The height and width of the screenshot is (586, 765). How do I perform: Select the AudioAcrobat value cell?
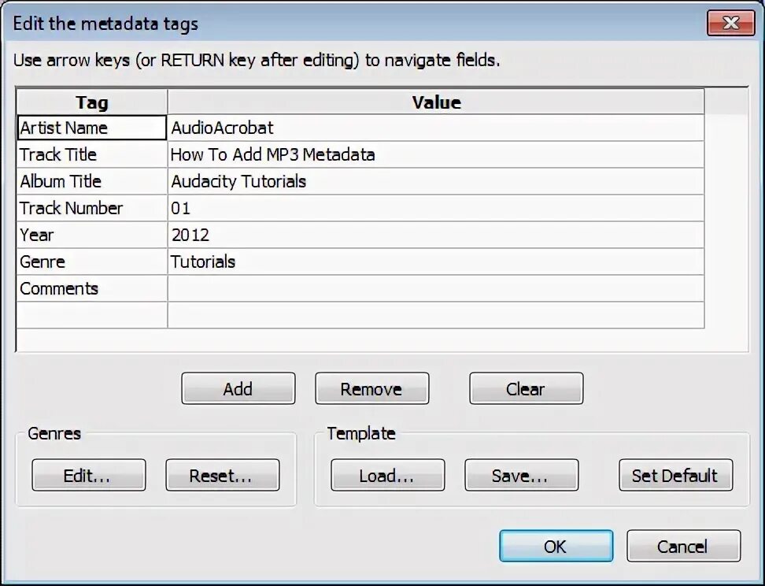tap(436, 128)
